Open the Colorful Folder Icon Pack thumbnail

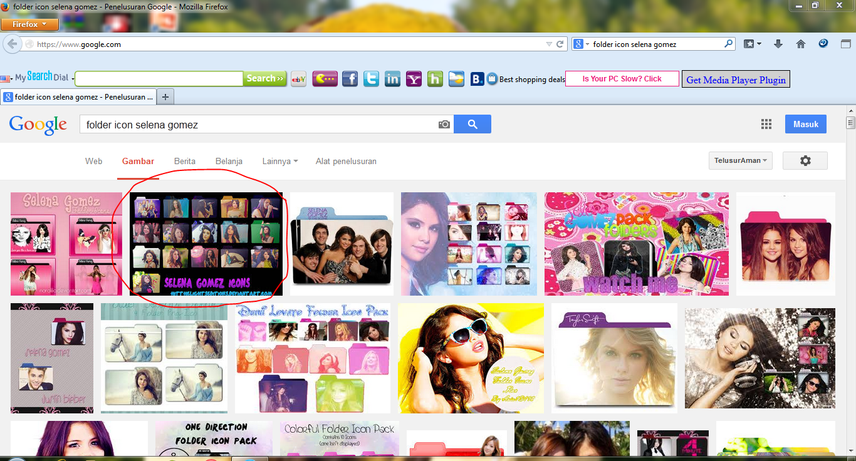tap(340, 438)
